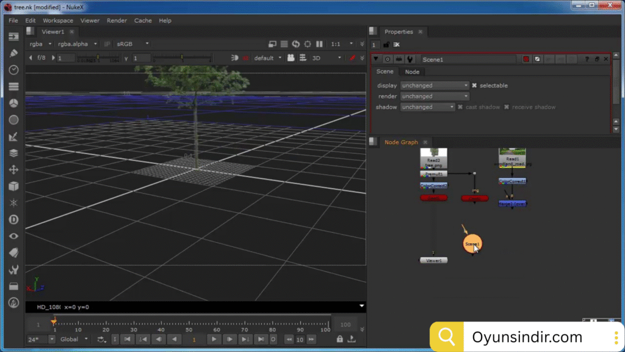Open the 3D nodes cube icon
This screenshot has height=352, width=625.
click(13, 186)
